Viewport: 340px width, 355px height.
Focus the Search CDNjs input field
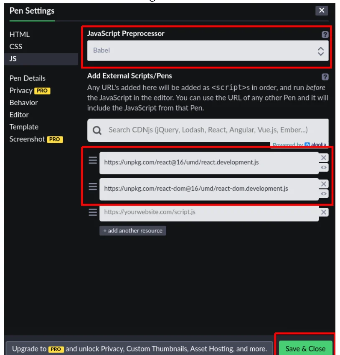click(x=208, y=130)
